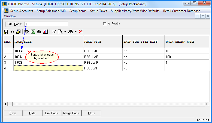Image resolution: width=212 pixels, height=123 pixels.
Task: Click REGULAR pack type in row 2
Action: tap(103, 57)
